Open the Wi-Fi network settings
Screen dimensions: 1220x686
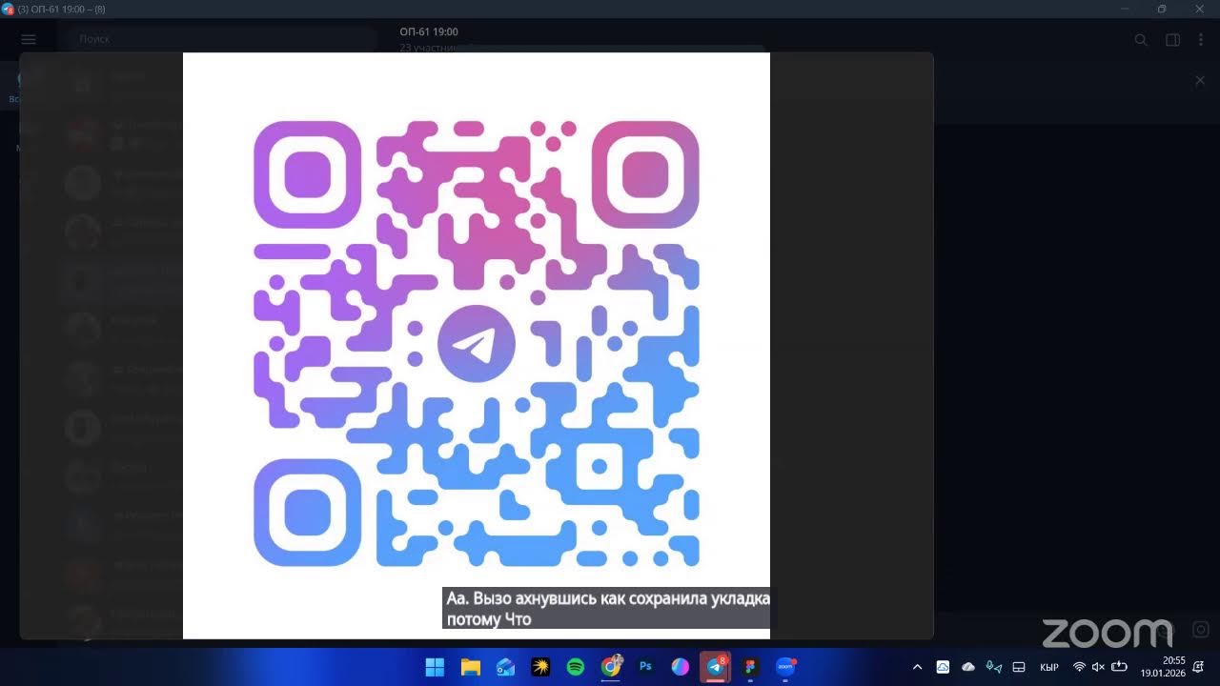(x=1080, y=667)
